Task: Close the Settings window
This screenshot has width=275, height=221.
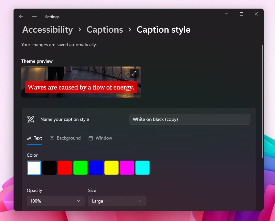Action: (256, 14)
